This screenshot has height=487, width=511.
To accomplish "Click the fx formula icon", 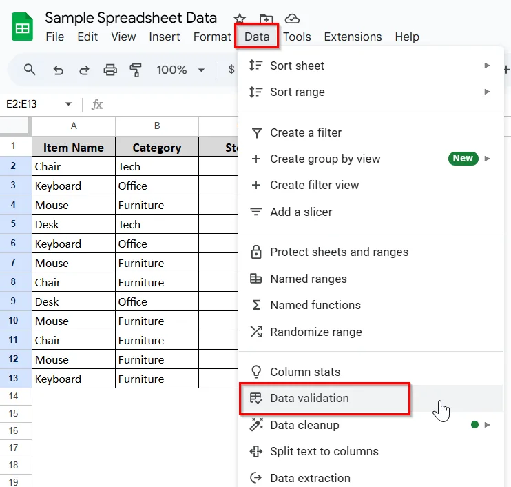I will [x=97, y=104].
